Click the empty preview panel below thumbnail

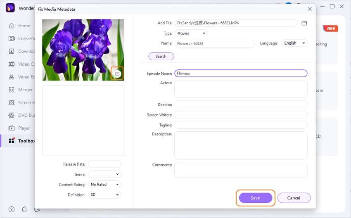point(83,121)
